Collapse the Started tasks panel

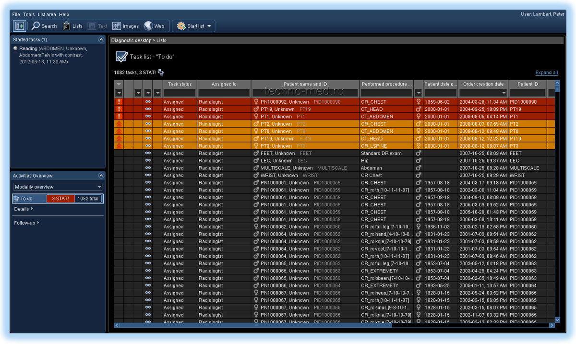click(101, 39)
